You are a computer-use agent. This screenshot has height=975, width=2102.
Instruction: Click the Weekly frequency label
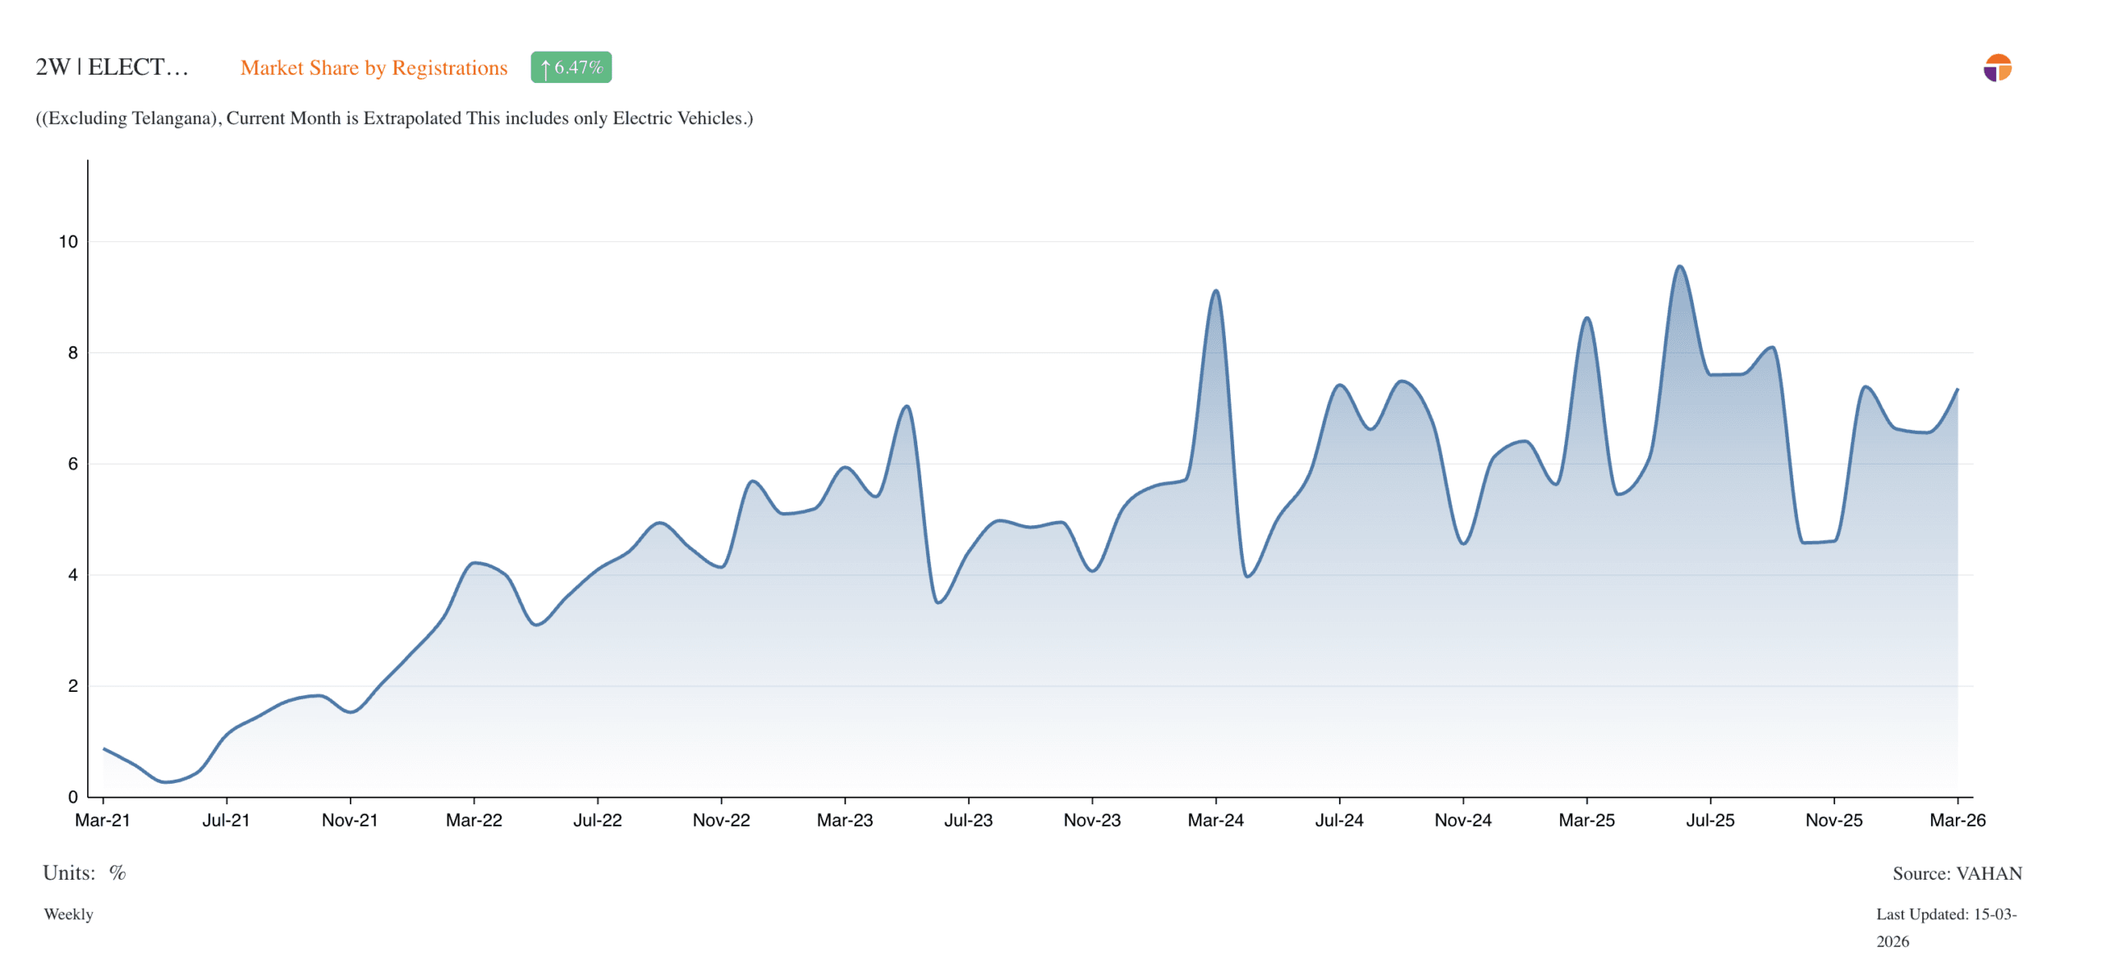tap(69, 913)
